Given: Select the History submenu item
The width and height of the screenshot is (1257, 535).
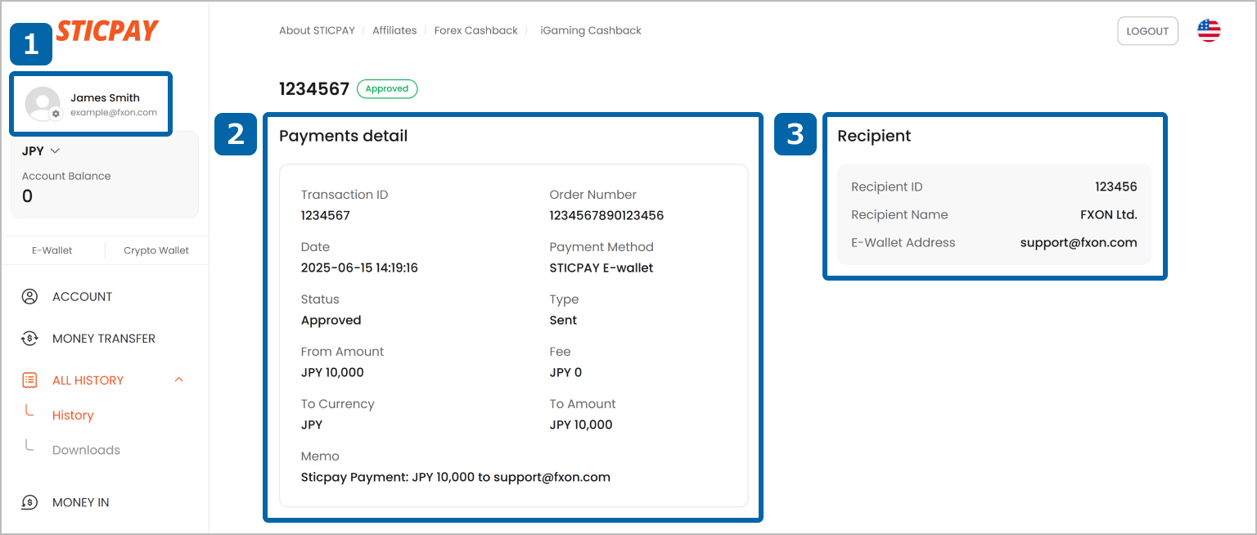Looking at the screenshot, I should click(x=73, y=416).
